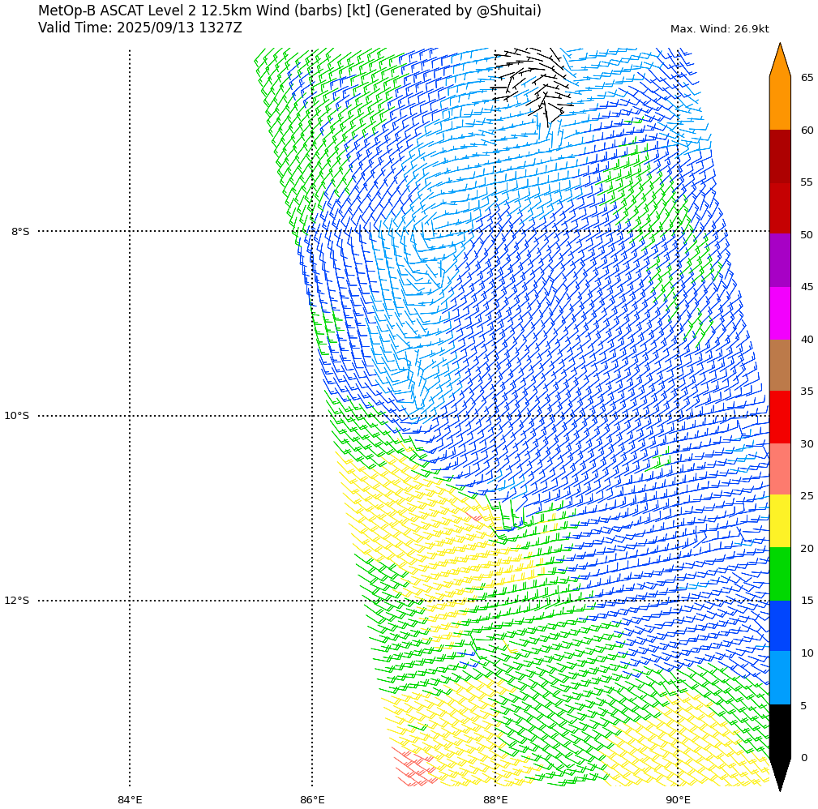Screen dimensions: 818x809
Task: Click the colorbar tick label 35
Action: pyautogui.click(x=807, y=392)
